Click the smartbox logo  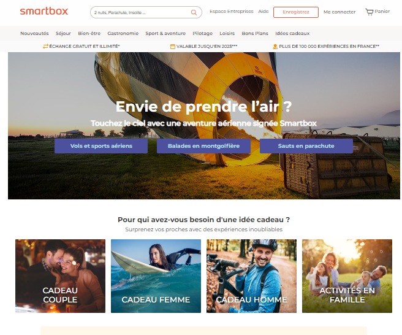click(44, 11)
